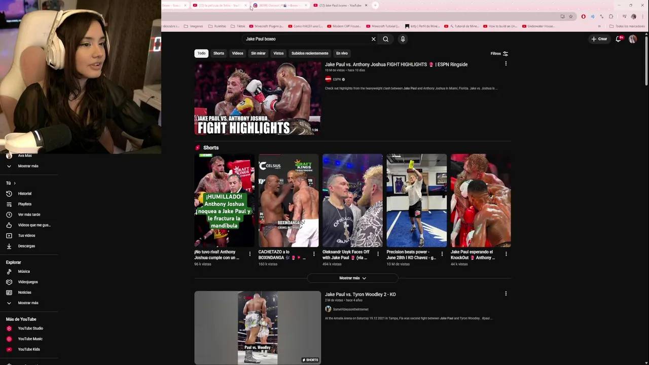Image resolution: width=649 pixels, height=365 pixels.
Task: Start voice search with the microphone icon
Action: click(403, 39)
